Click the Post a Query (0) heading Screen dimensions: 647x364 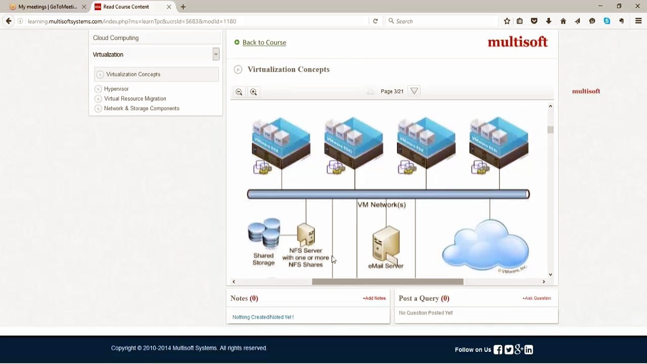(424, 298)
